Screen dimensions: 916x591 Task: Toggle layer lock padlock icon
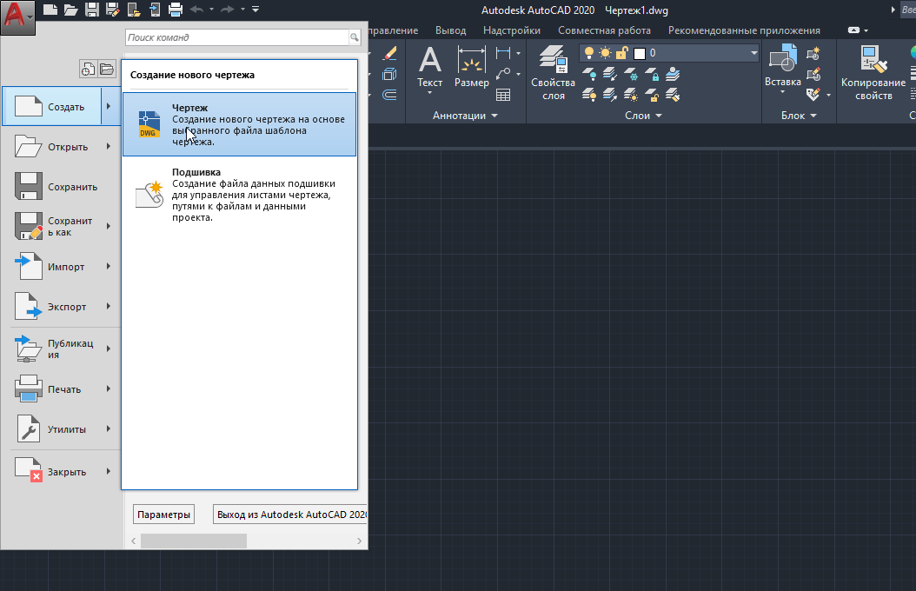[x=621, y=53]
